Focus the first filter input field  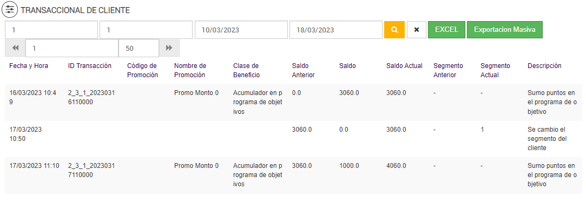[51, 30]
